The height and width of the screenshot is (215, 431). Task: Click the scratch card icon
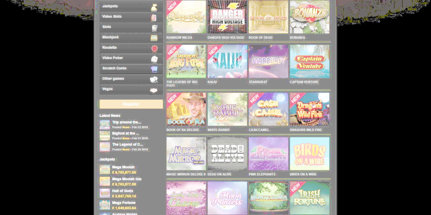pos(154,69)
